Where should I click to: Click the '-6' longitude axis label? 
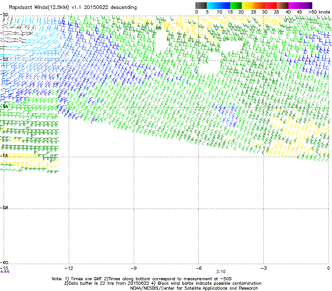click(198, 268)
